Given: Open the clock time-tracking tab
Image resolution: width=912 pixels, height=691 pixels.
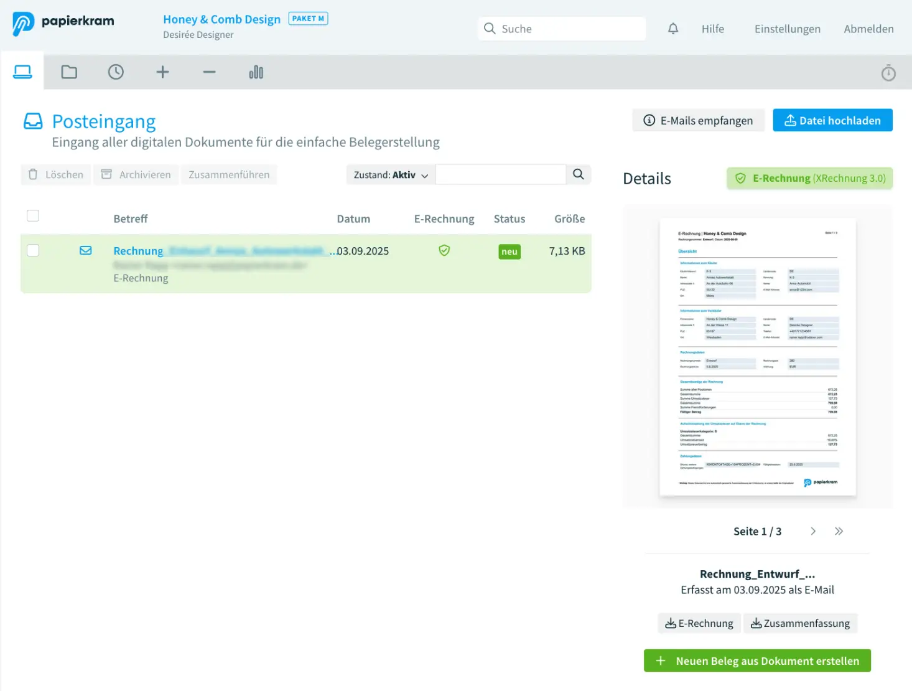Looking at the screenshot, I should coord(116,72).
